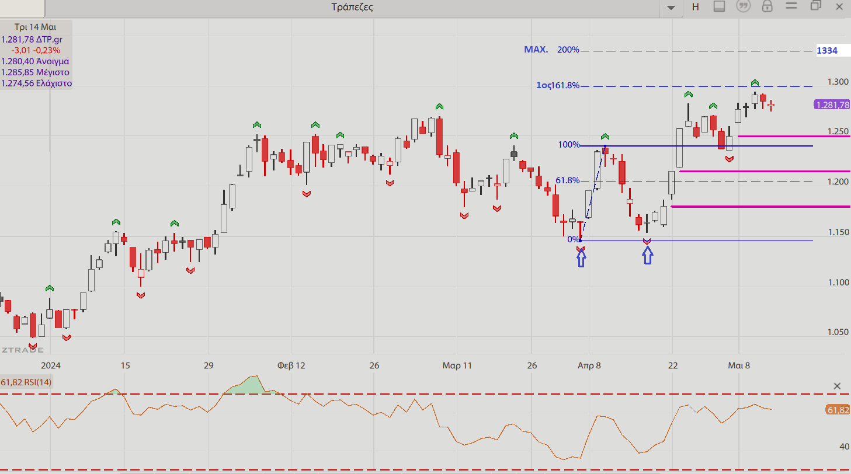This screenshot has width=851, height=474.
Task: Select the magenta line just under 1.250
Action: pyautogui.click(x=794, y=136)
